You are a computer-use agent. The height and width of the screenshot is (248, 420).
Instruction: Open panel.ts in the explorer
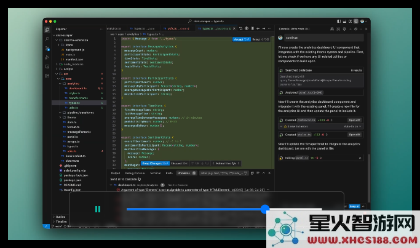(x=73, y=137)
